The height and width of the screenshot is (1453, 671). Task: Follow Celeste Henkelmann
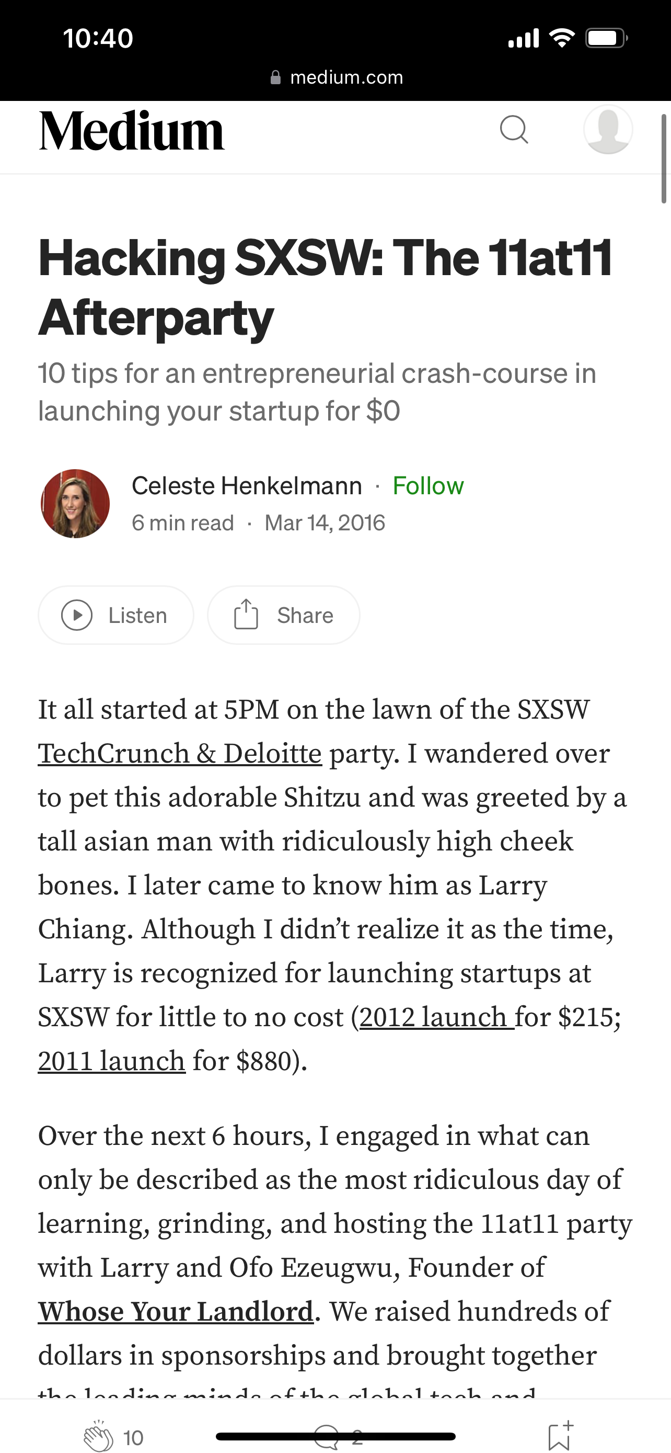(427, 486)
